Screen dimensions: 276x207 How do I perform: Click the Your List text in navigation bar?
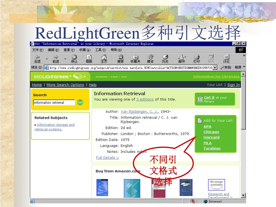[x=215, y=85]
